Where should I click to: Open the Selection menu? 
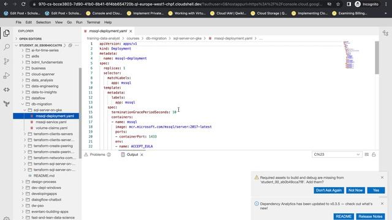tap(43, 22)
